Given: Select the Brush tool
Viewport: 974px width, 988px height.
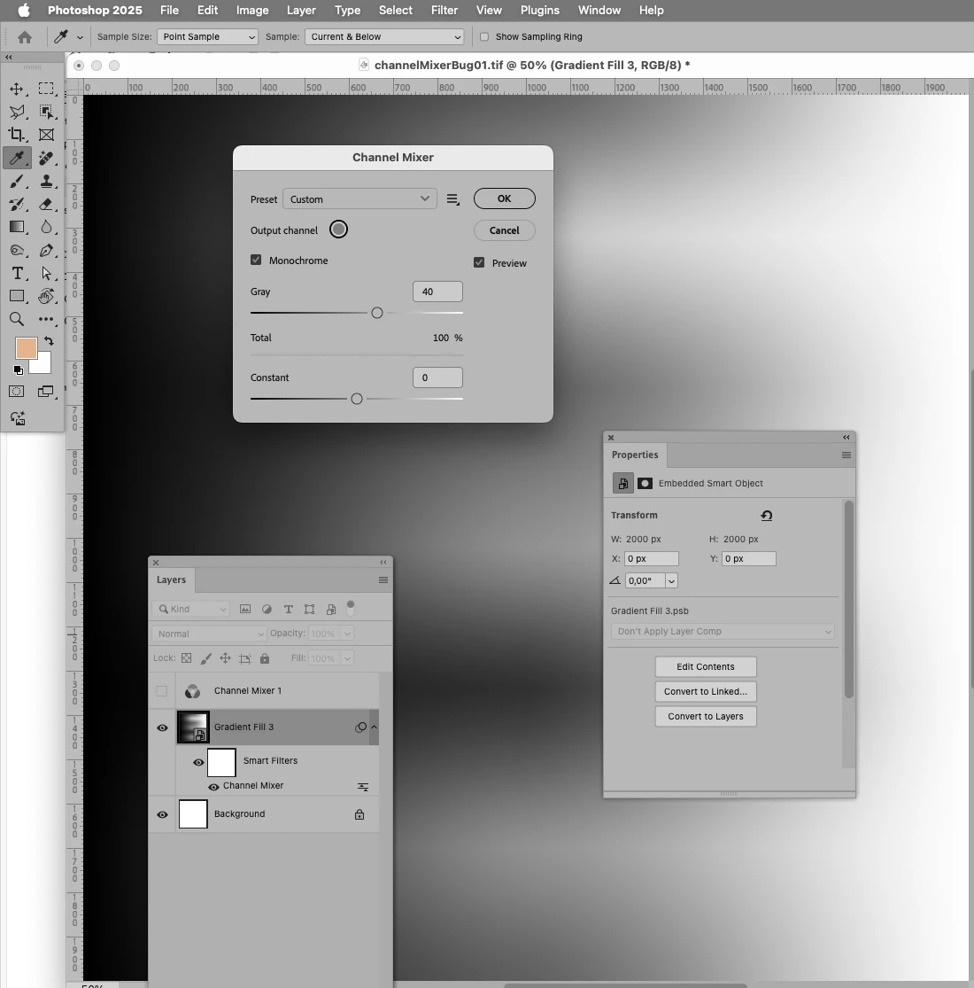Looking at the screenshot, I should tap(17, 182).
